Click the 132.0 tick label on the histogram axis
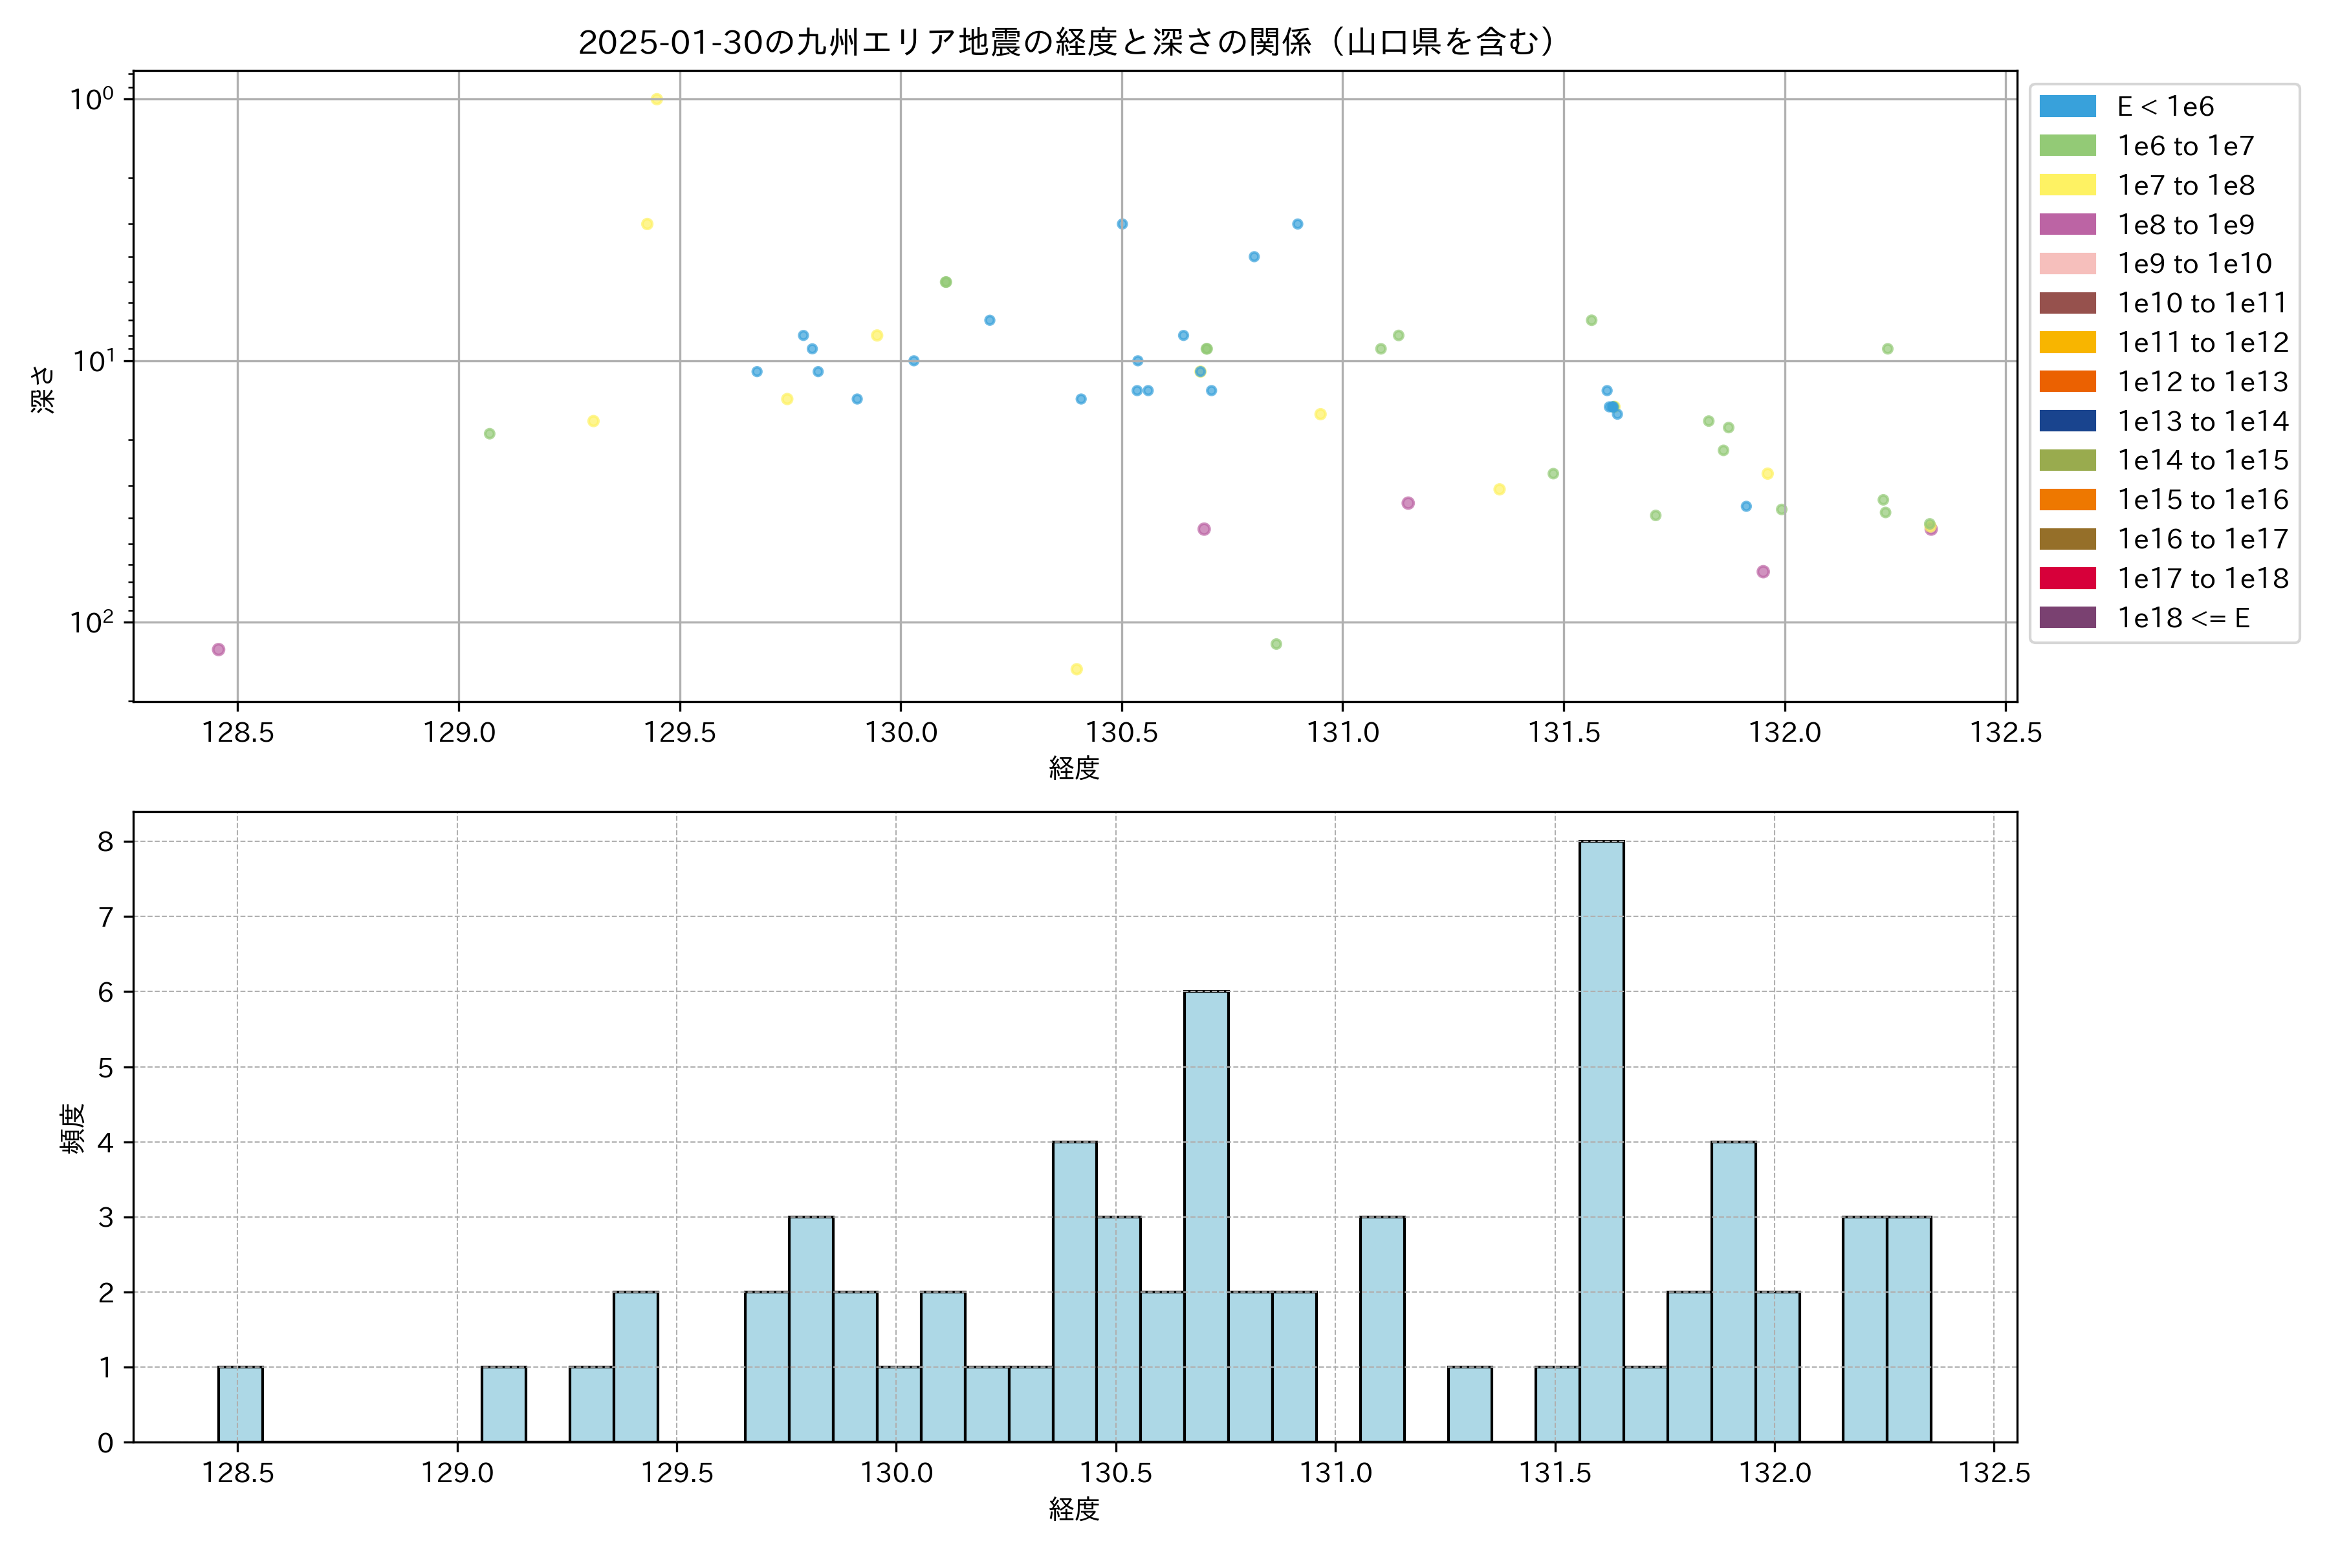Screen dimensions: 2329x1552 [x=1775, y=1473]
